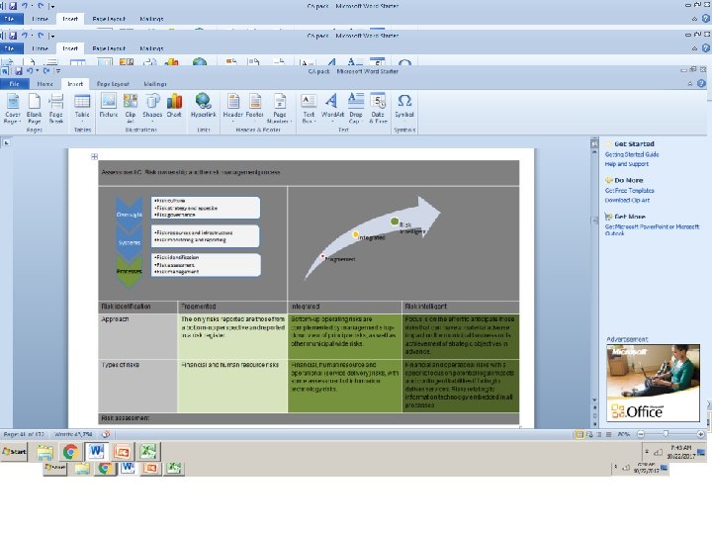Click the Microsoft Office advertisement image
The image size is (712, 534).
[x=653, y=383]
